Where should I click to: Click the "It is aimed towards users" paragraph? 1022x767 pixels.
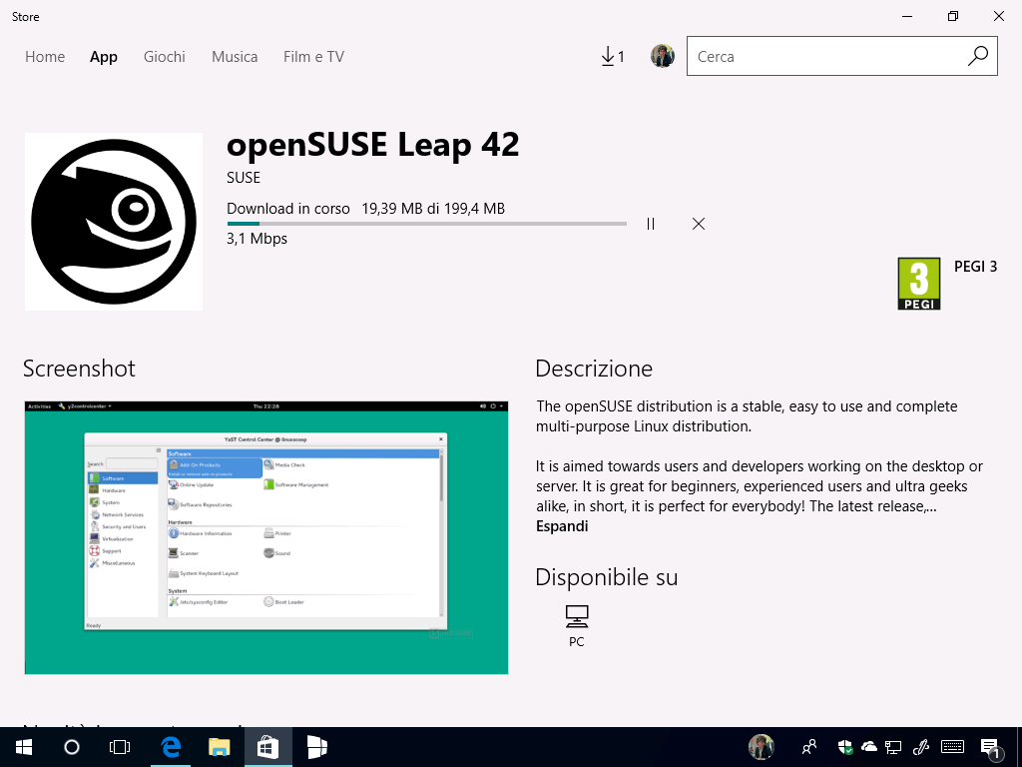(760, 486)
